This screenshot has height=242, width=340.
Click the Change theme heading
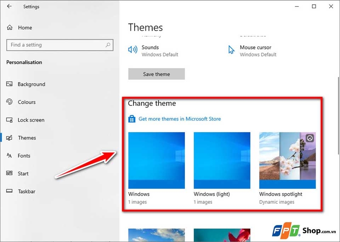click(152, 103)
